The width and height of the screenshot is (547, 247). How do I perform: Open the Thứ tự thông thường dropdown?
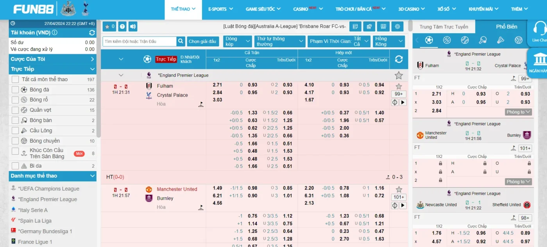[280, 41]
